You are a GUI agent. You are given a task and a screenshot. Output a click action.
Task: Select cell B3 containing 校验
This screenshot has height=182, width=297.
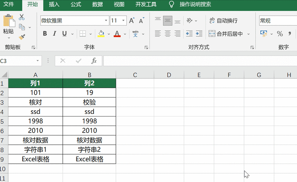(x=89, y=102)
